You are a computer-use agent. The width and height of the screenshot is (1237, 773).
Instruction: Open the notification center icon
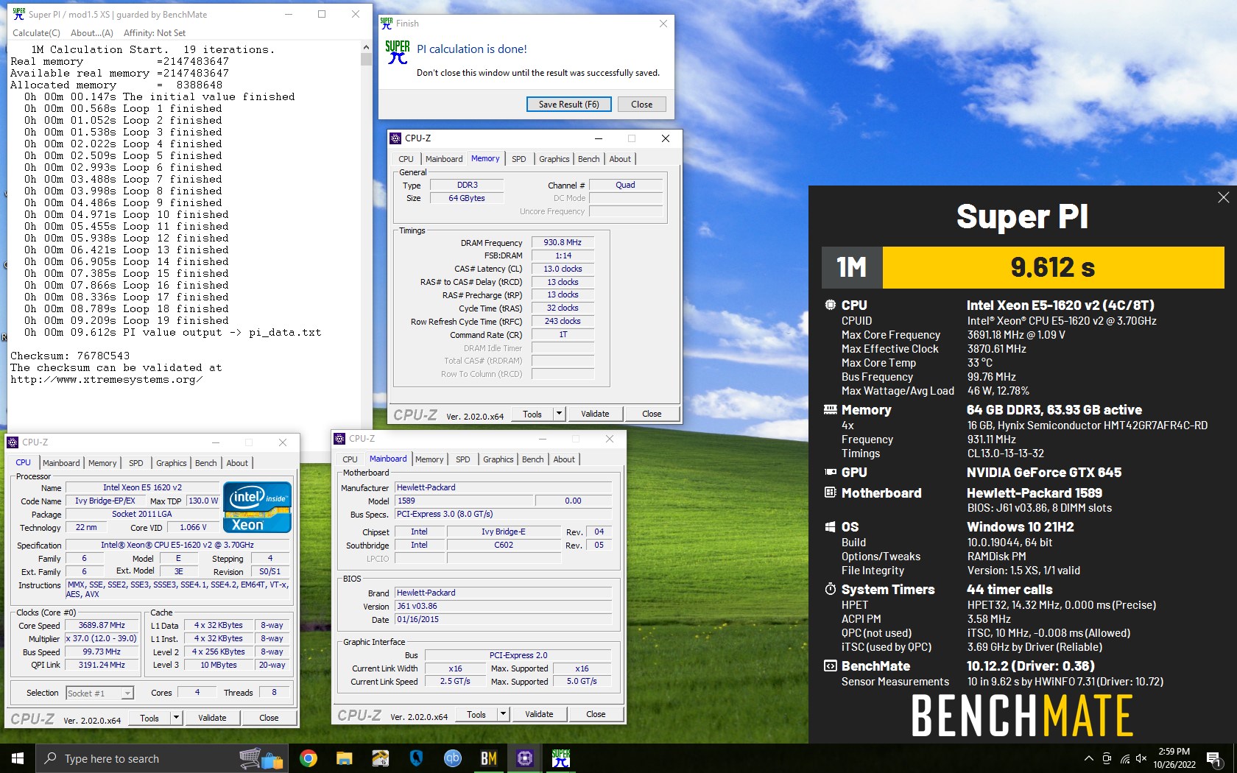coord(1214,758)
